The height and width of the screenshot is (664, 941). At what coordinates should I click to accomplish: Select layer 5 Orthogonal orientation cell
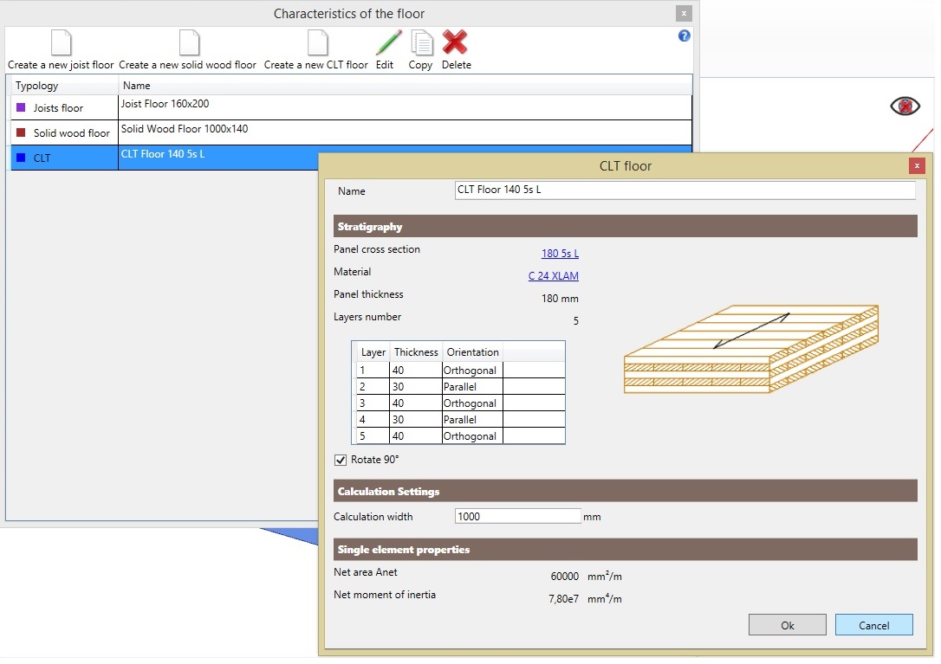point(472,436)
